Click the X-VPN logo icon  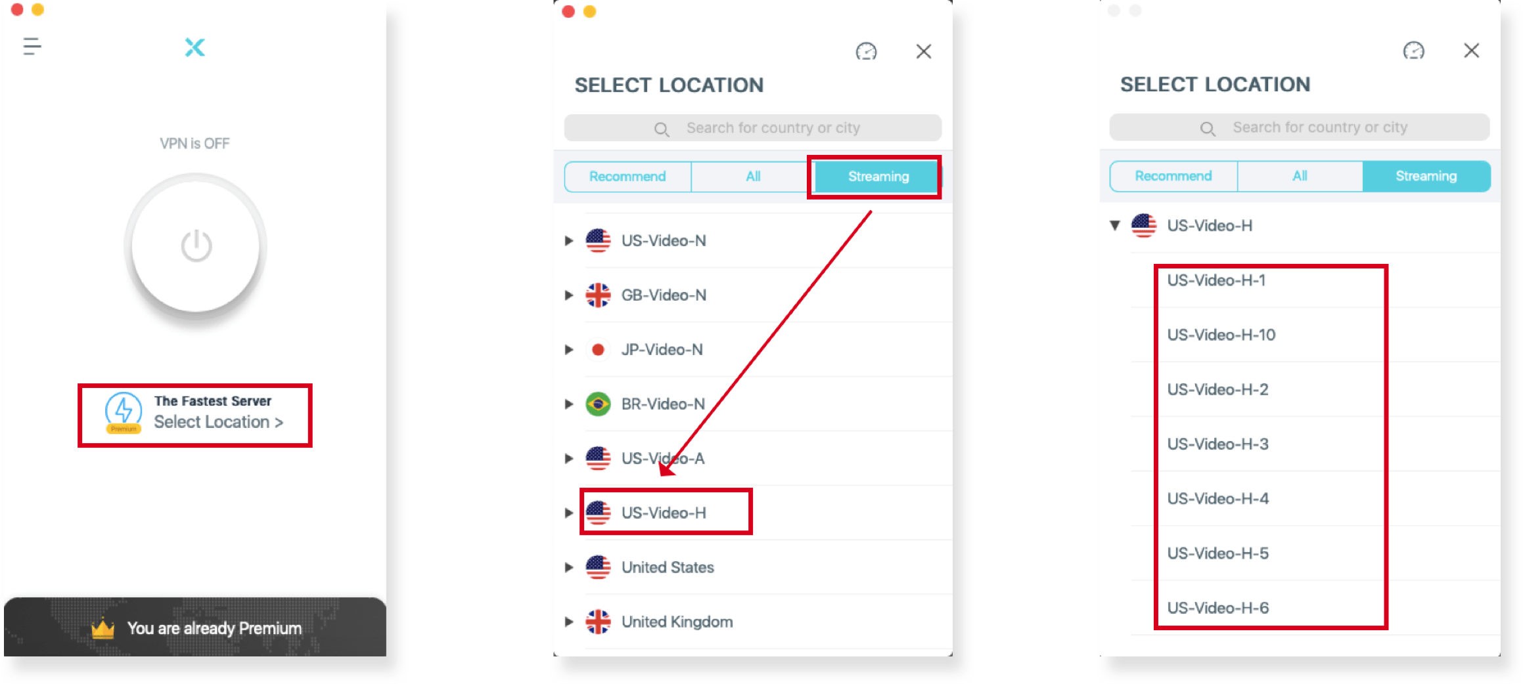pyautogui.click(x=194, y=47)
